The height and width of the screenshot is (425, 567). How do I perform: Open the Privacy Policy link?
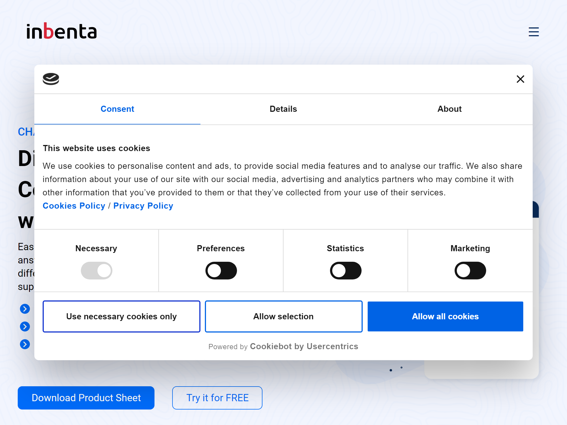(143, 206)
